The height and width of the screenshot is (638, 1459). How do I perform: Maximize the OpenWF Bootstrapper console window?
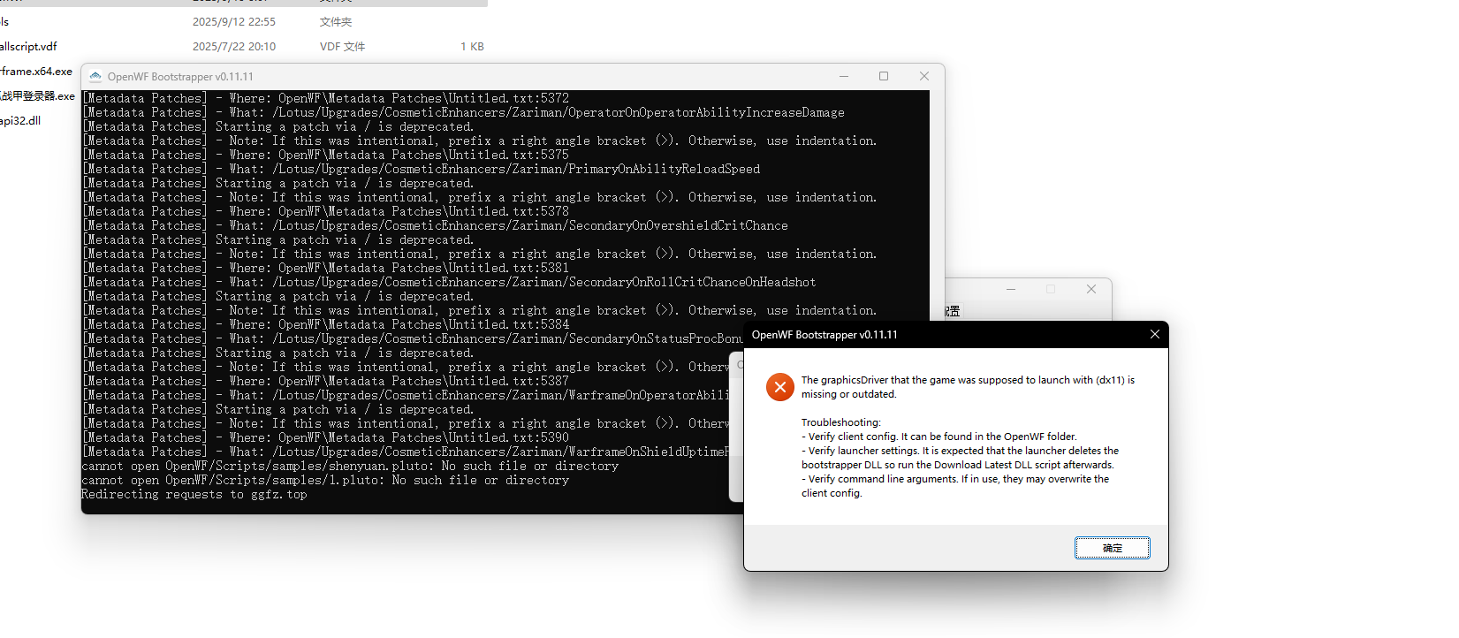(x=884, y=77)
